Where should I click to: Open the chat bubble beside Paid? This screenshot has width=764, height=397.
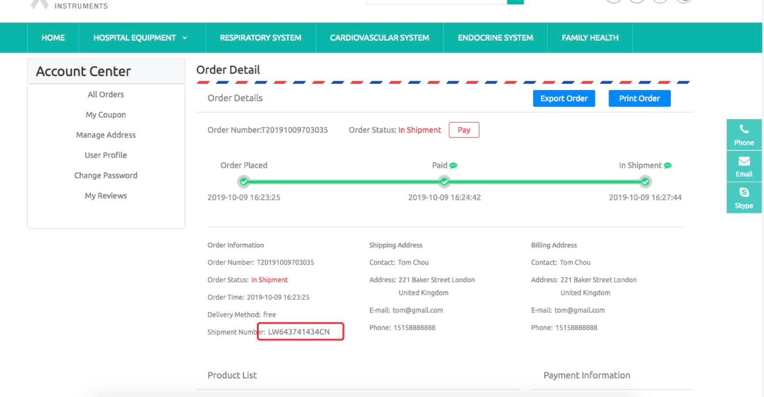pyautogui.click(x=453, y=165)
